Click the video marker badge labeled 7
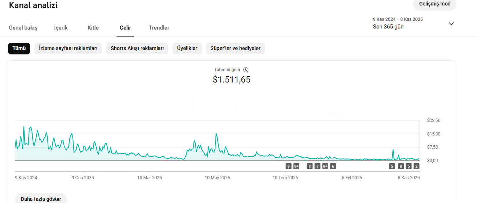Viewport: 477px width, 203px height. pos(317,166)
